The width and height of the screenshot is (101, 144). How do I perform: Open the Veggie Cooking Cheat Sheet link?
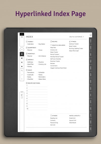click(x=58, y=68)
